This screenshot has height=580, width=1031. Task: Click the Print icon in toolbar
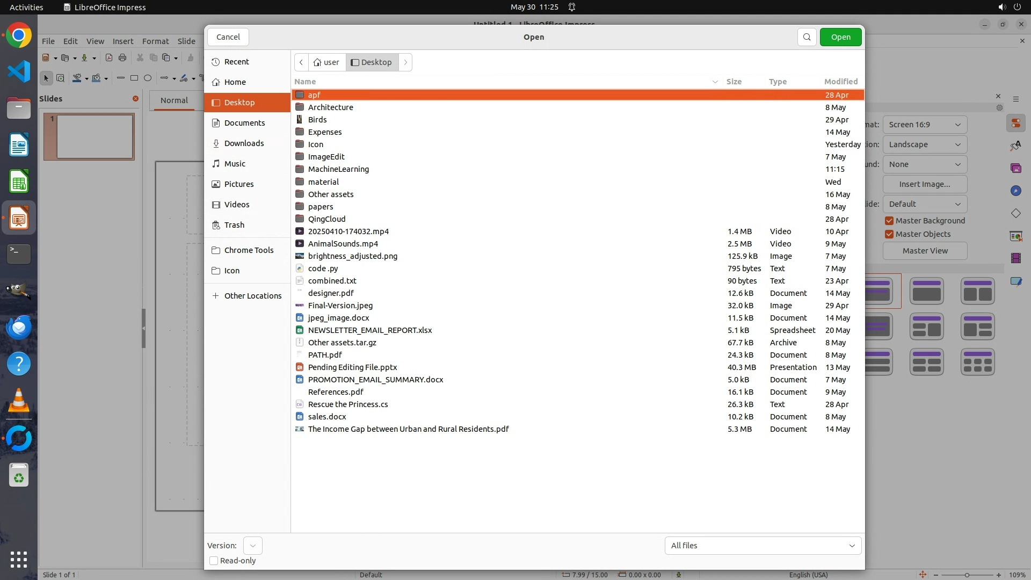(x=122, y=58)
